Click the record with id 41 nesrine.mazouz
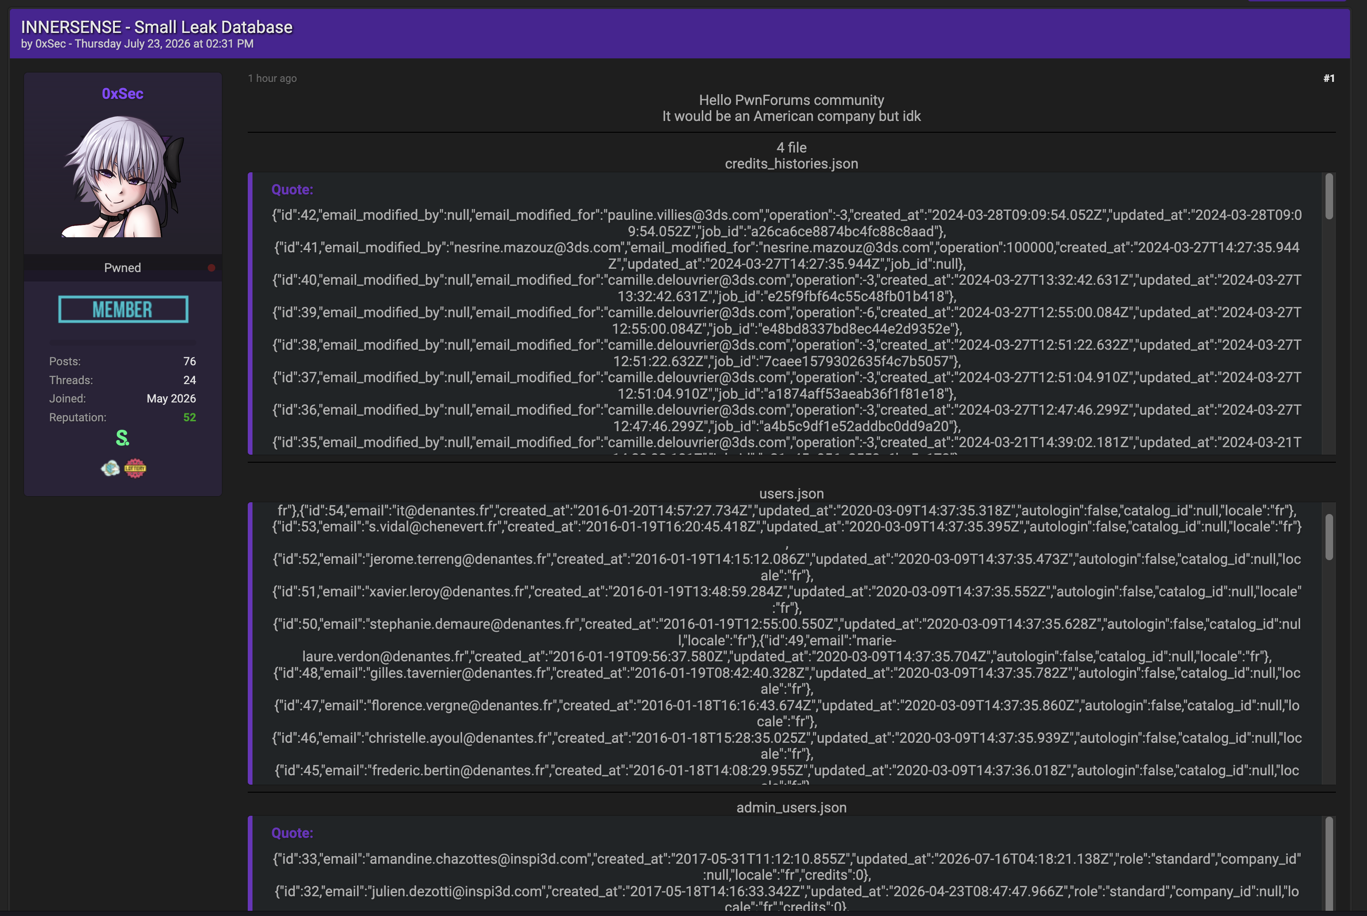The width and height of the screenshot is (1367, 916). [x=787, y=256]
